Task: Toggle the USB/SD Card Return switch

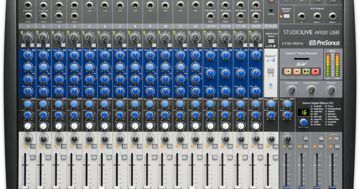Action: [x=271, y=41]
